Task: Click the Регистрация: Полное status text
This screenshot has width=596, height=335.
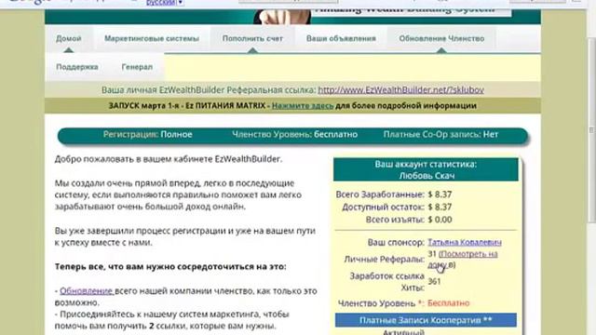Action: pyautogui.click(x=147, y=134)
